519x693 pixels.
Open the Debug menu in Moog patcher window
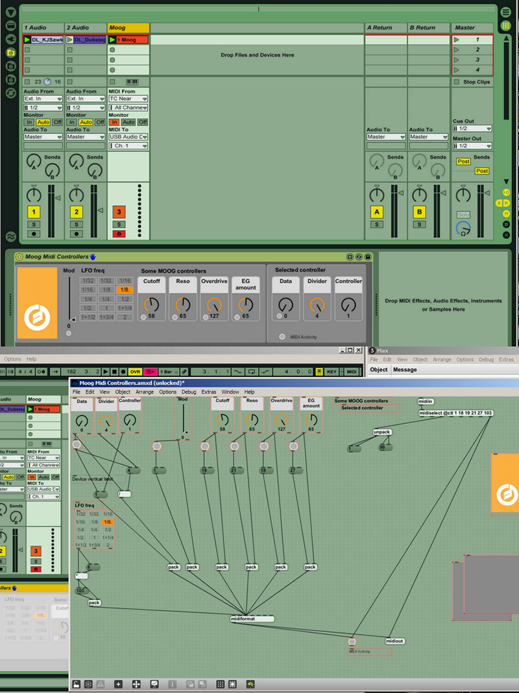189,392
